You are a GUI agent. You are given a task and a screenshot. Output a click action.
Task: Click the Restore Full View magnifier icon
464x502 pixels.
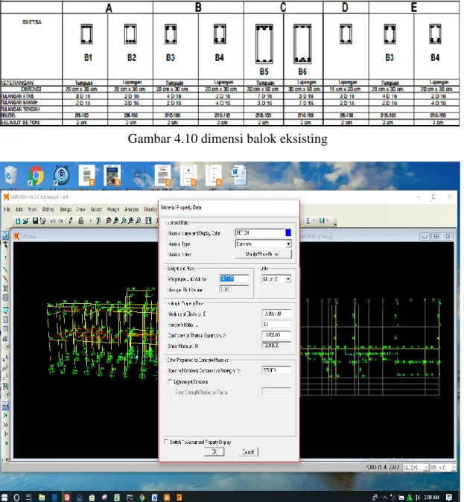point(115,220)
